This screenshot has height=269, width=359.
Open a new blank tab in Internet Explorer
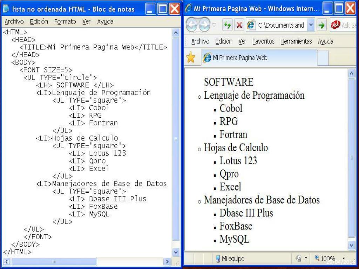323,58
